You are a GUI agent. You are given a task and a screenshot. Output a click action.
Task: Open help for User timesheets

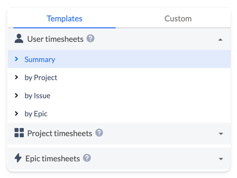[90, 39]
